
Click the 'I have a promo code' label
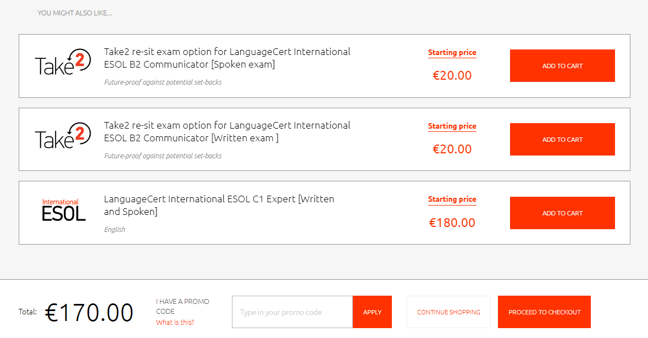[x=182, y=307]
